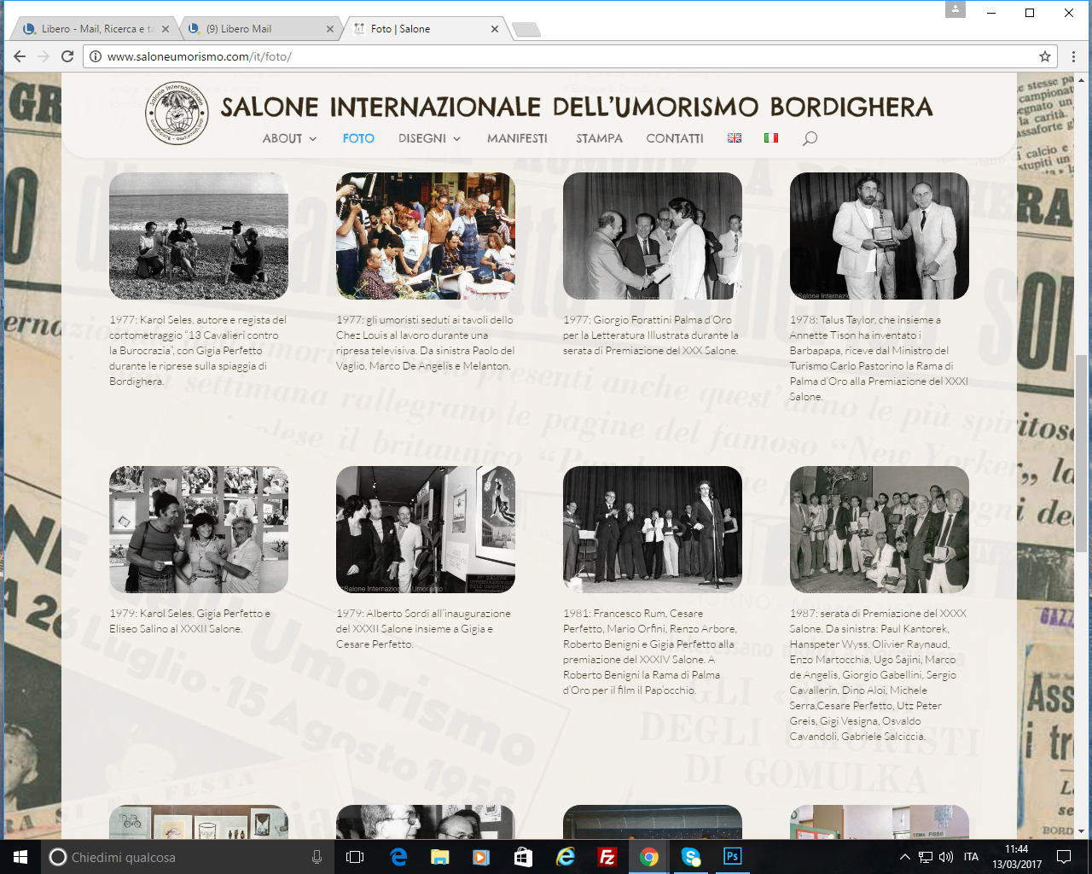Open the CONTATTI menu item
The height and width of the screenshot is (874, 1092).
click(x=675, y=138)
